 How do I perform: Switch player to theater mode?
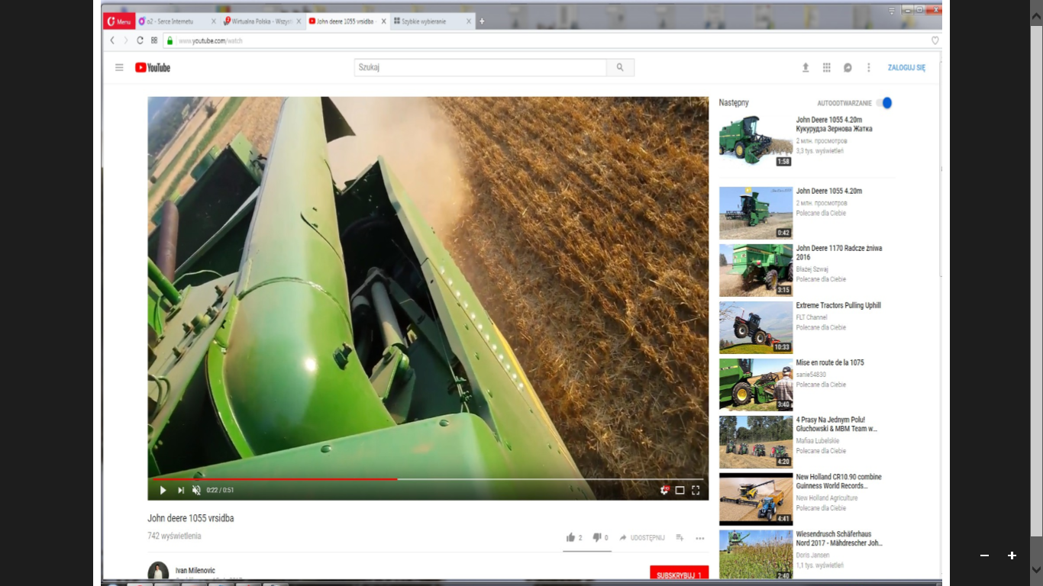pos(680,490)
